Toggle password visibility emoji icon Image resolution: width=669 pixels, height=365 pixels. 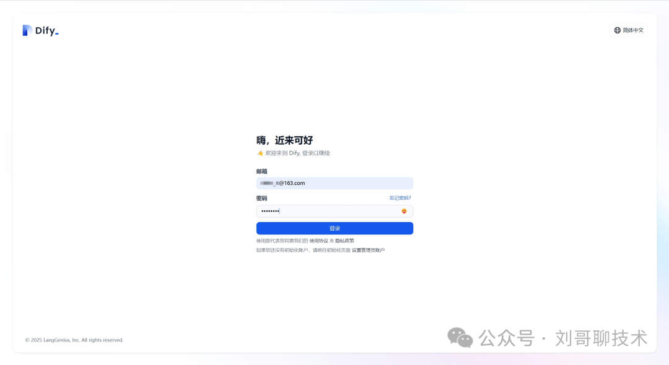(404, 211)
